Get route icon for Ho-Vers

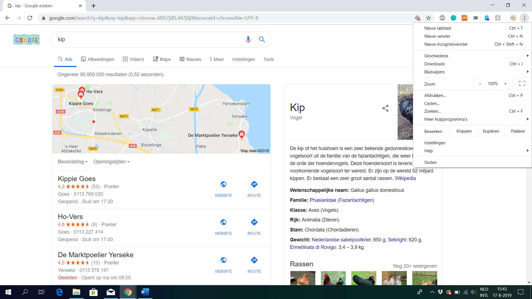[x=254, y=222]
